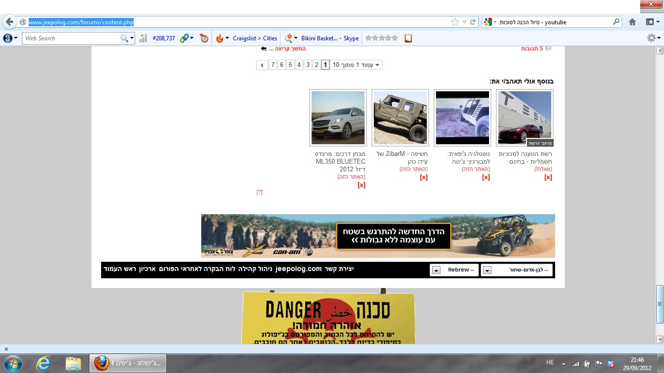Go to page 3 in pagination

308,65
